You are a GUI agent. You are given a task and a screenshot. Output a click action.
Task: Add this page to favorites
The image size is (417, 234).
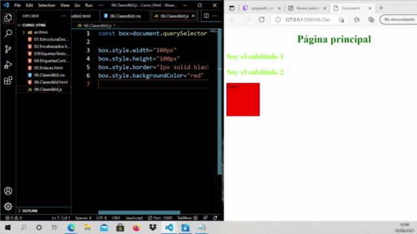341,19
